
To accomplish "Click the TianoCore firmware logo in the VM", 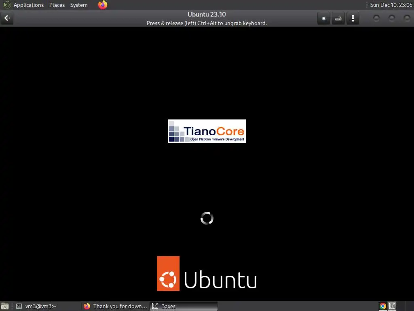I will 207,131.
